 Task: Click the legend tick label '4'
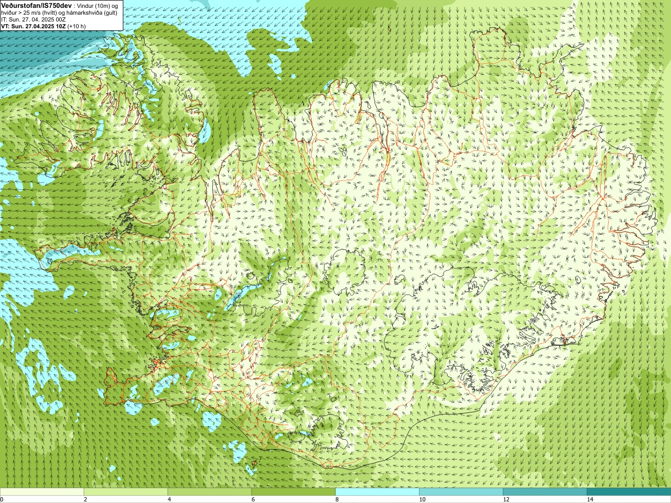point(169,499)
